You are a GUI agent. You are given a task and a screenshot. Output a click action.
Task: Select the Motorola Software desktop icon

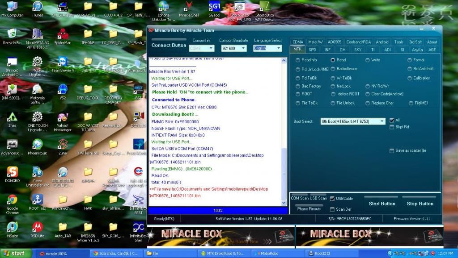(38, 94)
